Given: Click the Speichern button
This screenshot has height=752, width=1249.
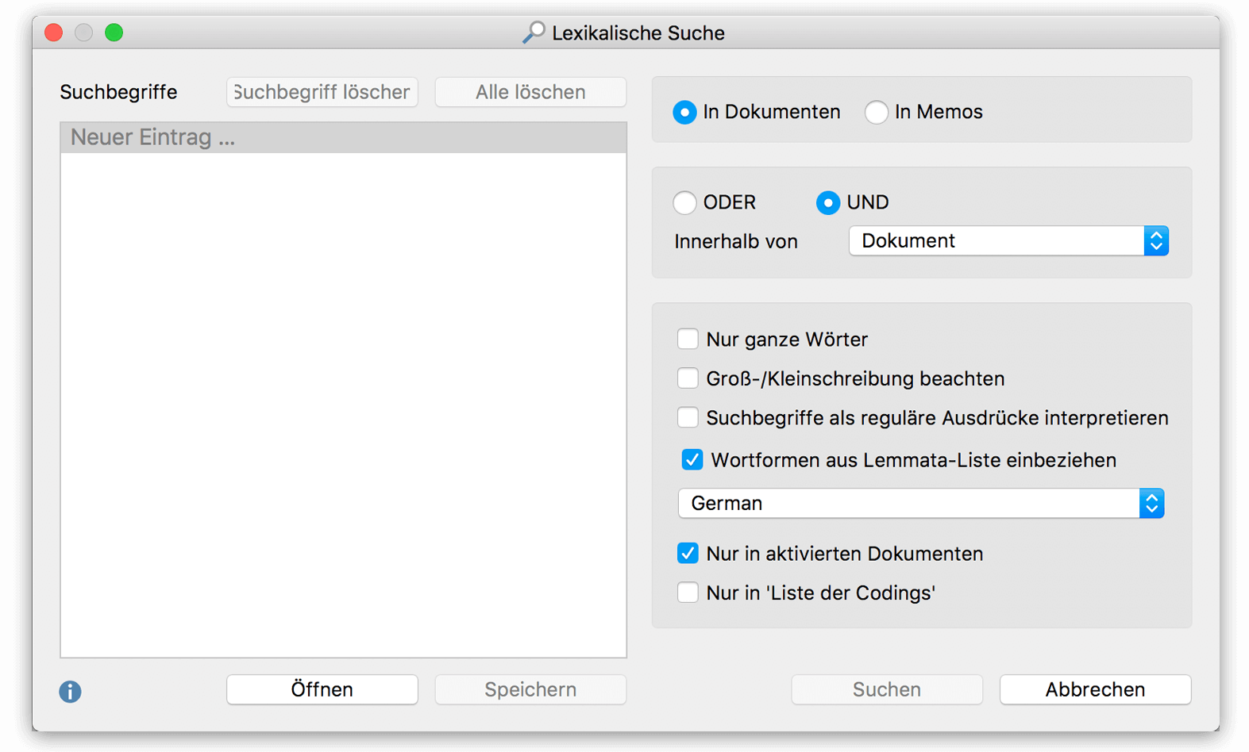Looking at the screenshot, I should click(x=530, y=689).
